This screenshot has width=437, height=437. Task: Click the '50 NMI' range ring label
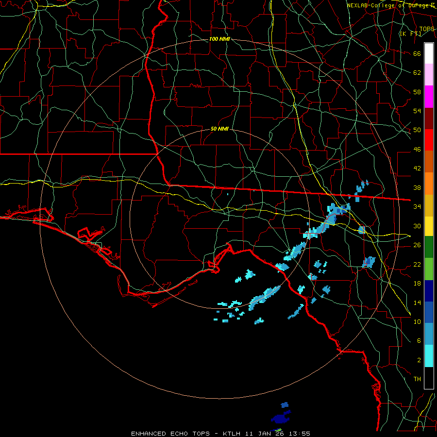tap(219, 129)
